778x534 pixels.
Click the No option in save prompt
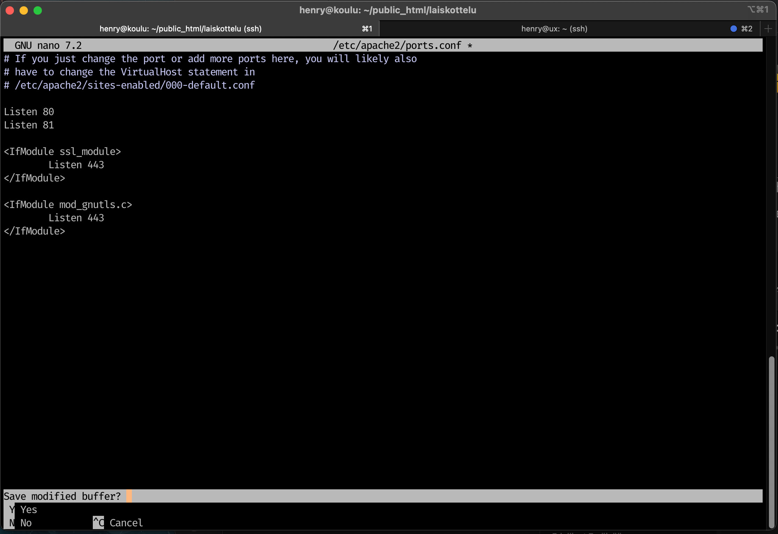pyautogui.click(x=26, y=523)
